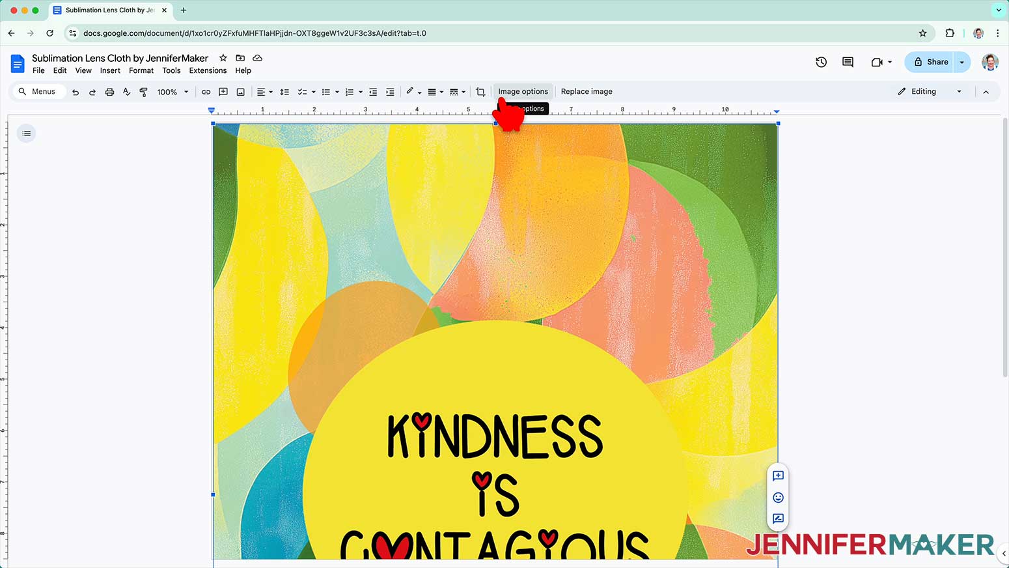Expand bulleted list options dropdown arrow
The height and width of the screenshot is (568, 1009).
(x=337, y=92)
